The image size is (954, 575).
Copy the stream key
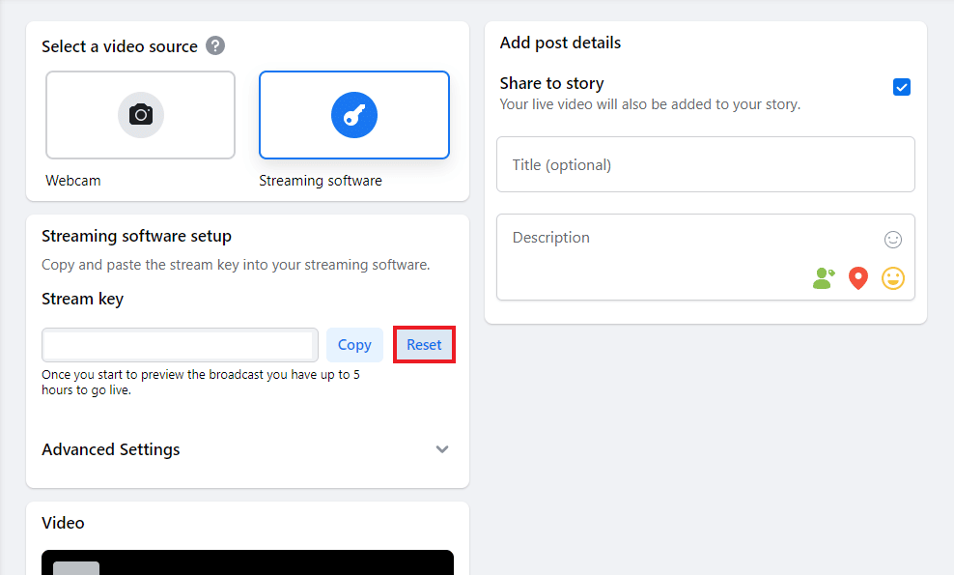coord(354,345)
